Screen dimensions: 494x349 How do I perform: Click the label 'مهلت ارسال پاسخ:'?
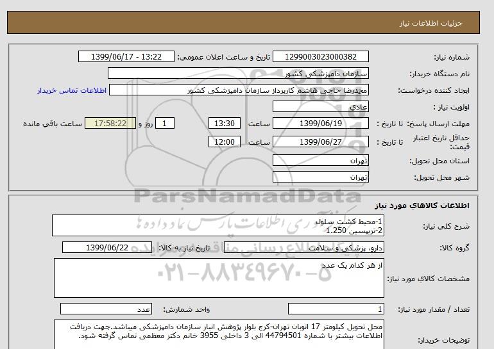[x=438, y=124]
